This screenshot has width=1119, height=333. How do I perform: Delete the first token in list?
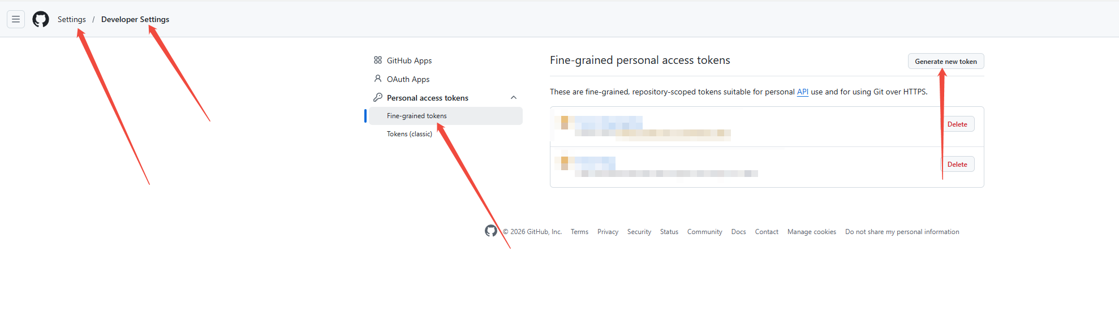click(957, 124)
